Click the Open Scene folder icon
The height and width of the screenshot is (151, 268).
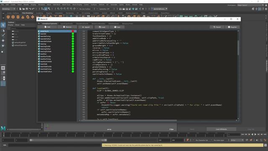click(23, 9)
